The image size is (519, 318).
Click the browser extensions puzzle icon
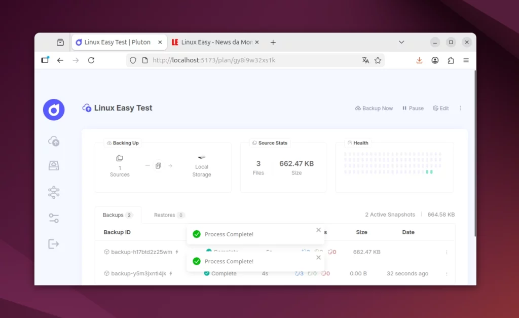coord(451,60)
